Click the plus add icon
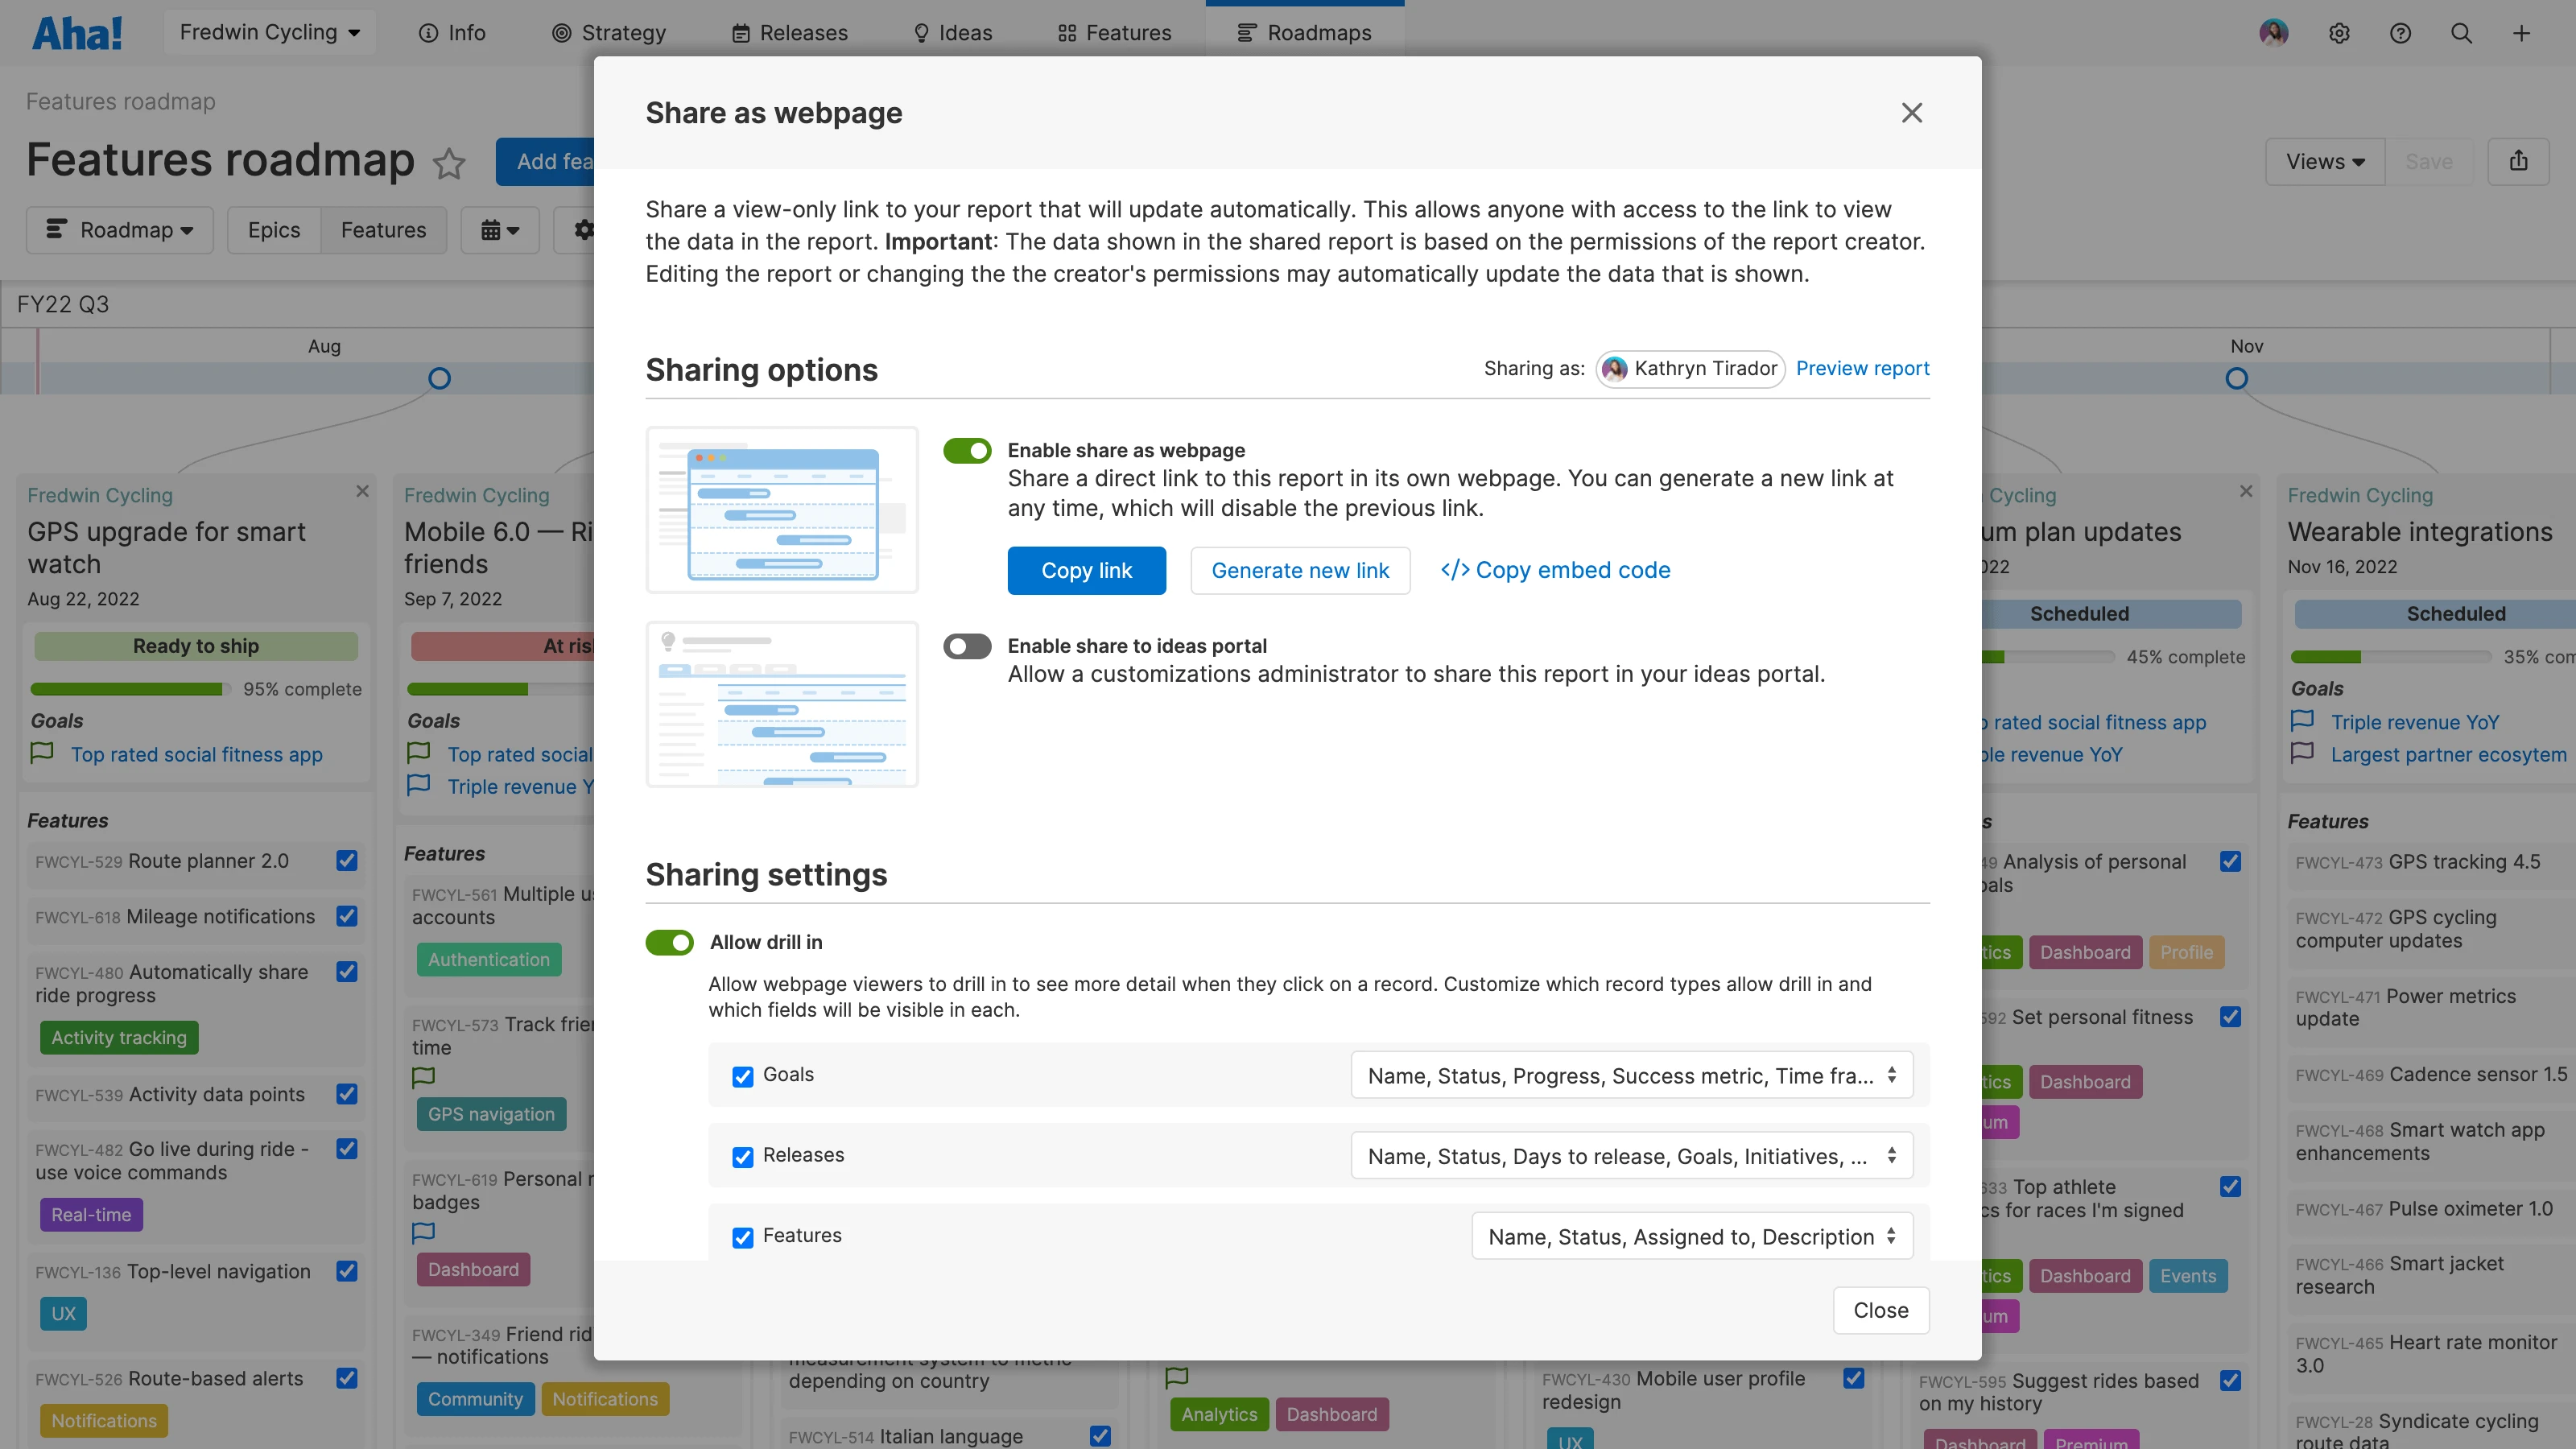This screenshot has height=1449, width=2576. point(2521,33)
